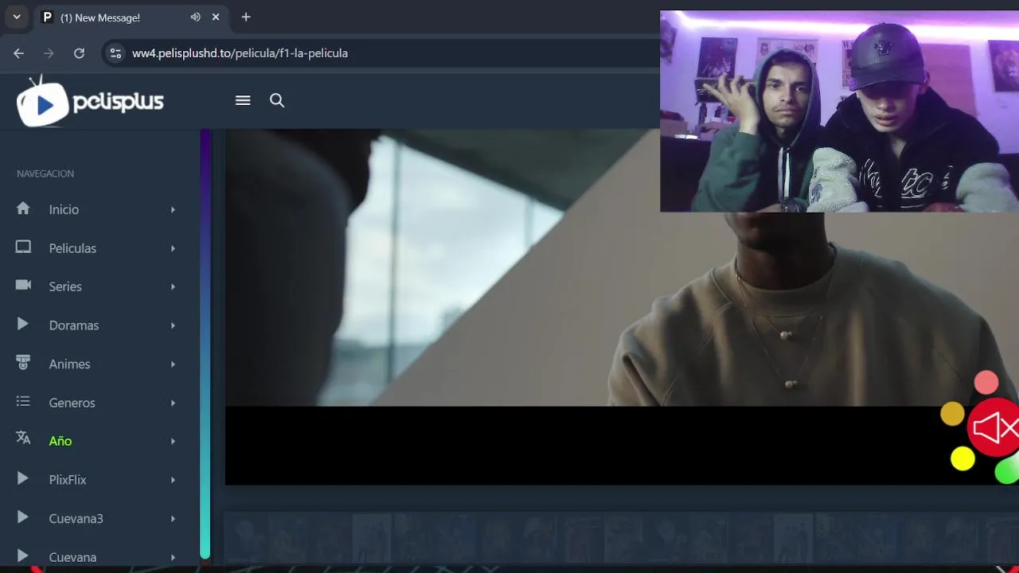Go back to the previous page
This screenshot has height=573, width=1019.
19,53
